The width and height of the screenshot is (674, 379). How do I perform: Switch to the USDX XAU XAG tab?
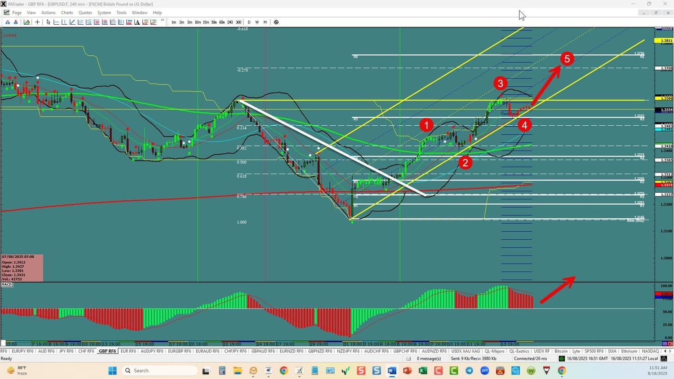(x=466, y=351)
